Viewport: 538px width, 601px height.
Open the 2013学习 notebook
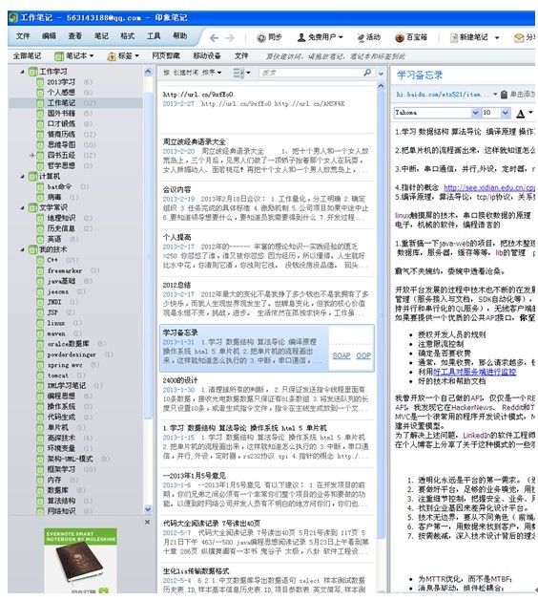click(61, 82)
